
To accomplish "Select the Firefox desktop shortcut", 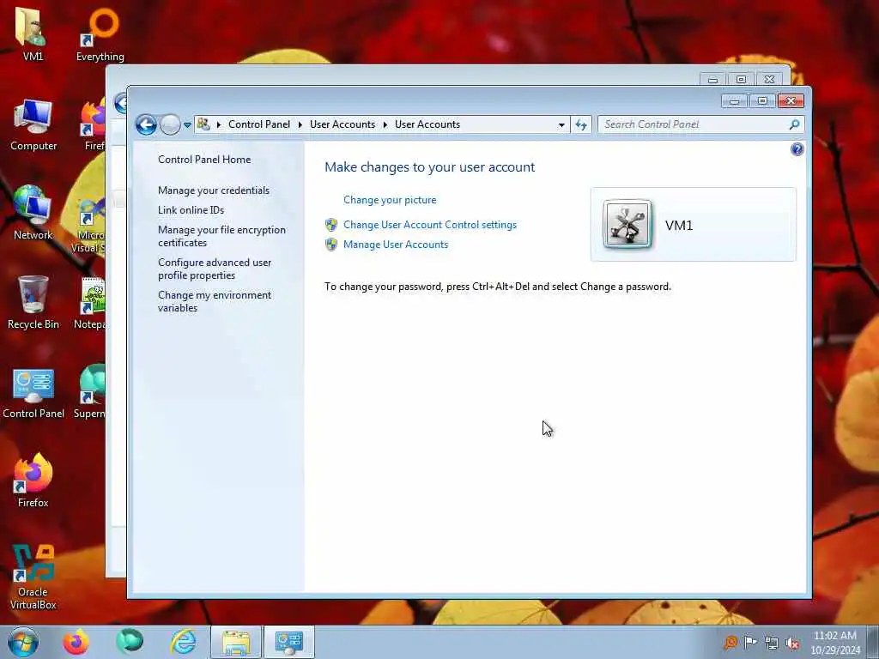I will pyautogui.click(x=33, y=481).
